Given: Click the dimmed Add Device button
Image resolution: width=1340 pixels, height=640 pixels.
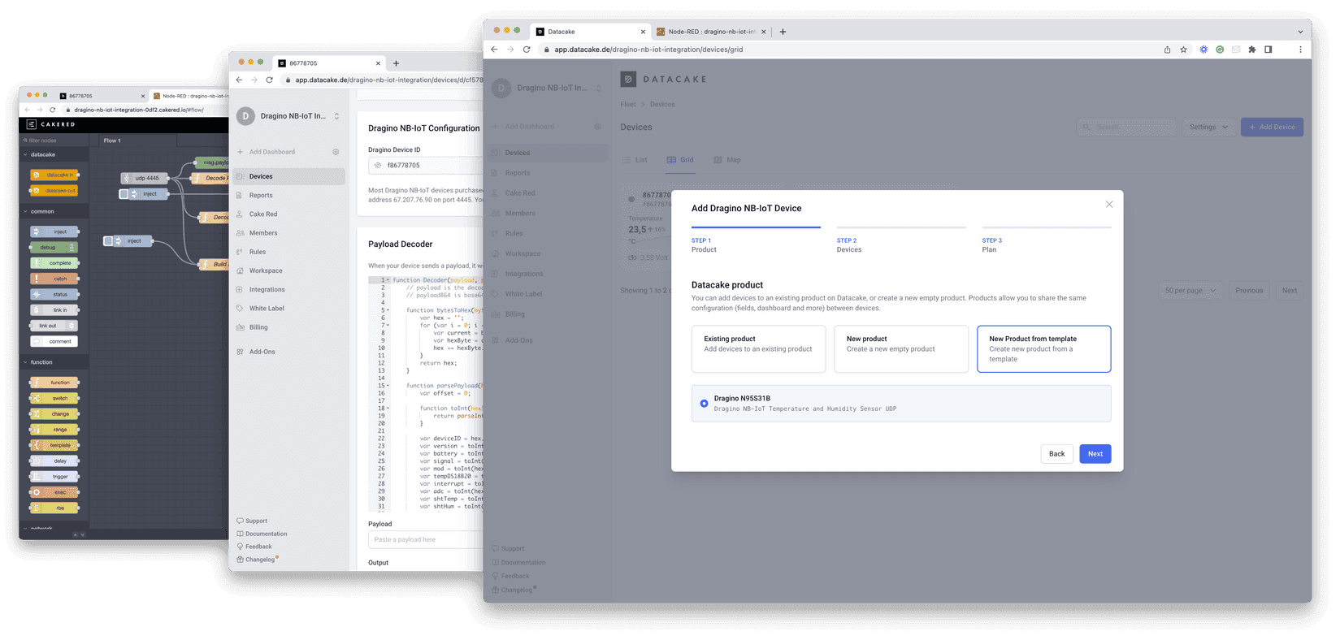Looking at the screenshot, I should click(1272, 127).
